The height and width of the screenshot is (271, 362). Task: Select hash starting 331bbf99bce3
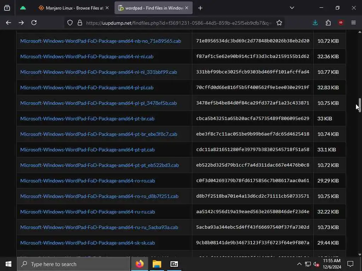pyautogui.click(x=252, y=72)
